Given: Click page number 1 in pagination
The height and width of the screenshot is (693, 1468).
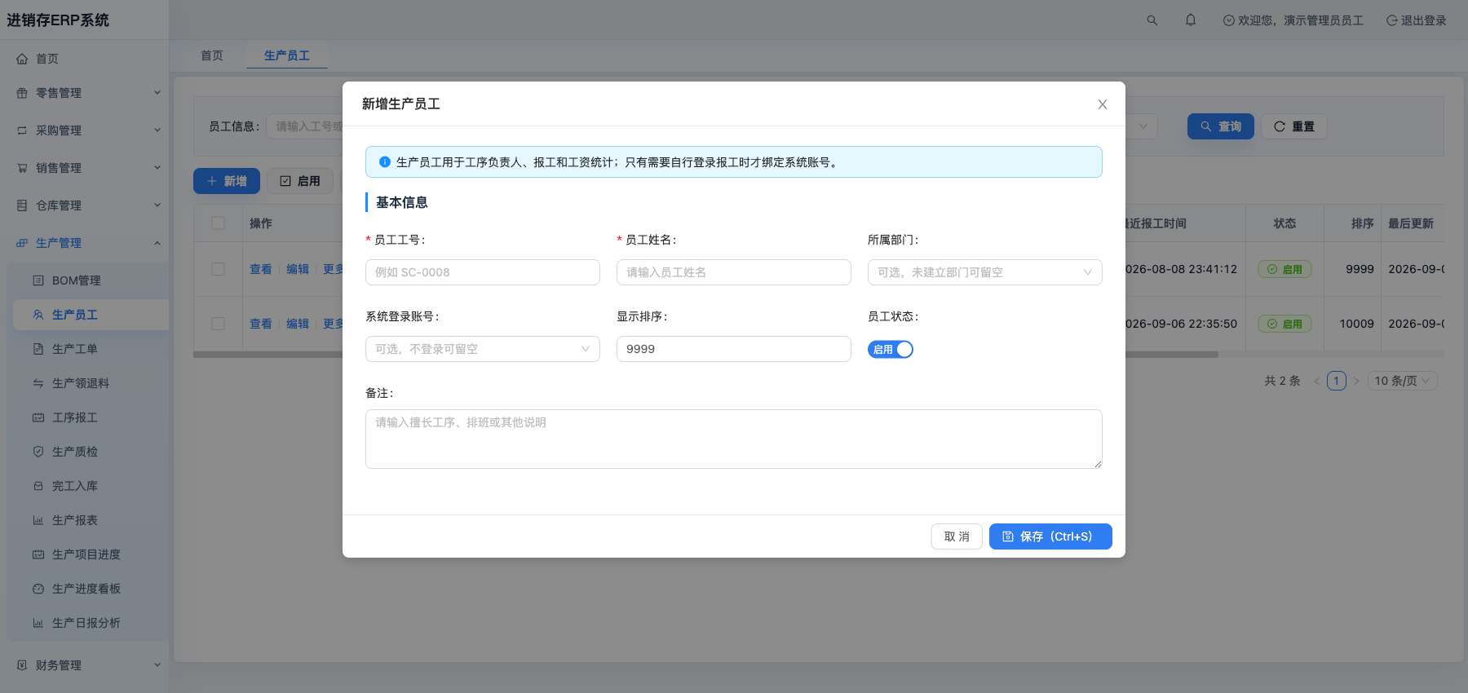Looking at the screenshot, I should pos(1337,381).
